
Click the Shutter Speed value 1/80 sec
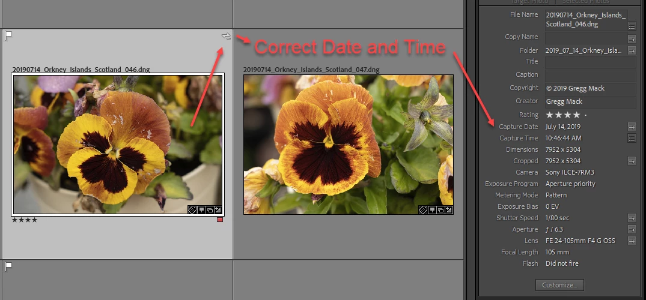(x=558, y=218)
